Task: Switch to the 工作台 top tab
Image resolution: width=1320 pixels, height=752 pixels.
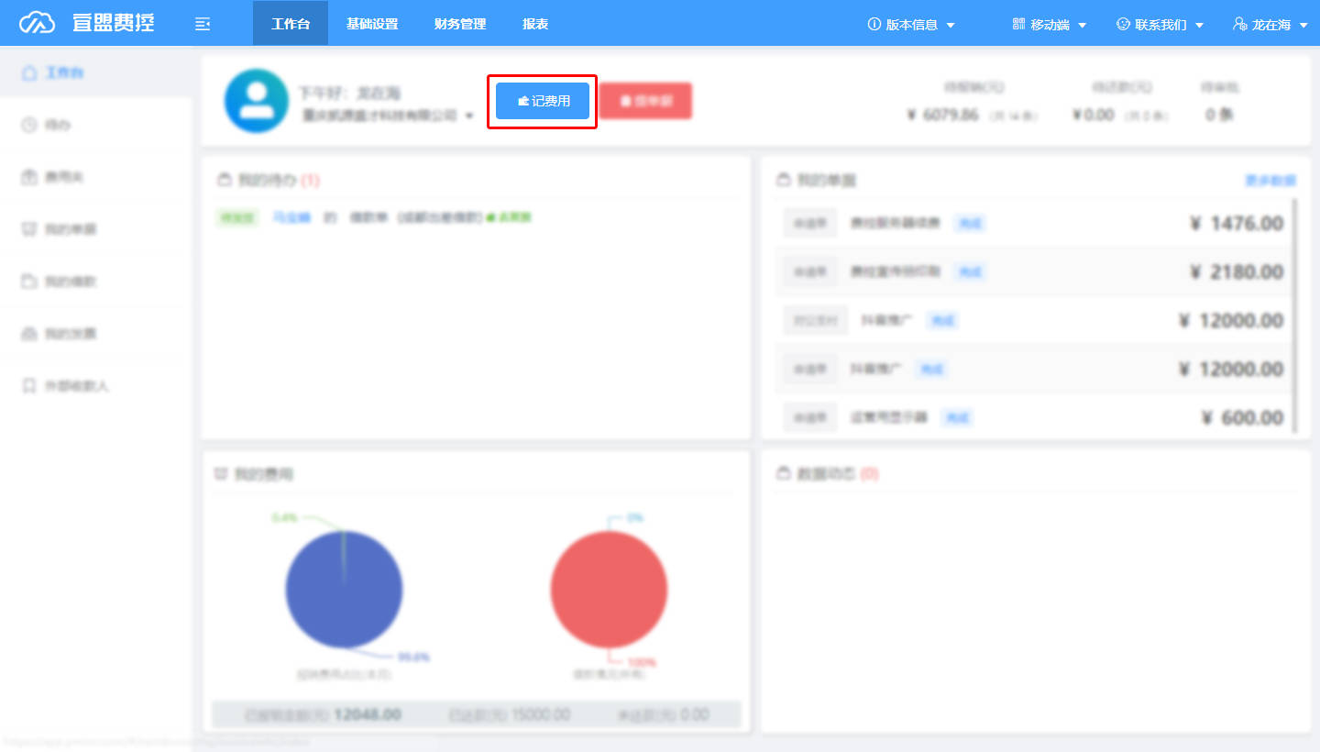Action: point(291,24)
